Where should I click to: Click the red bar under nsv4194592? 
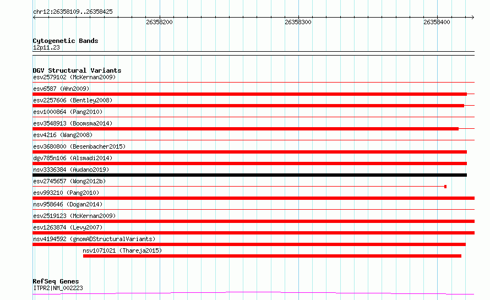(x=249, y=244)
